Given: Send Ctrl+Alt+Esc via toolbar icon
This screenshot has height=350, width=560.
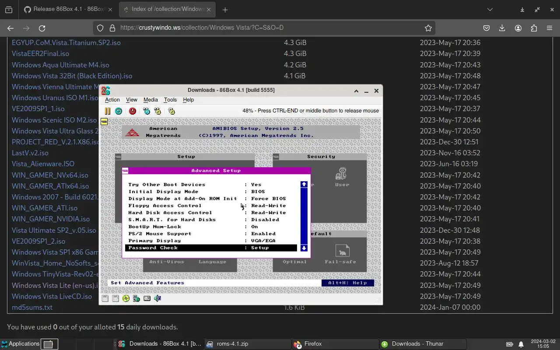Looking at the screenshot, I should tap(157, 111).
